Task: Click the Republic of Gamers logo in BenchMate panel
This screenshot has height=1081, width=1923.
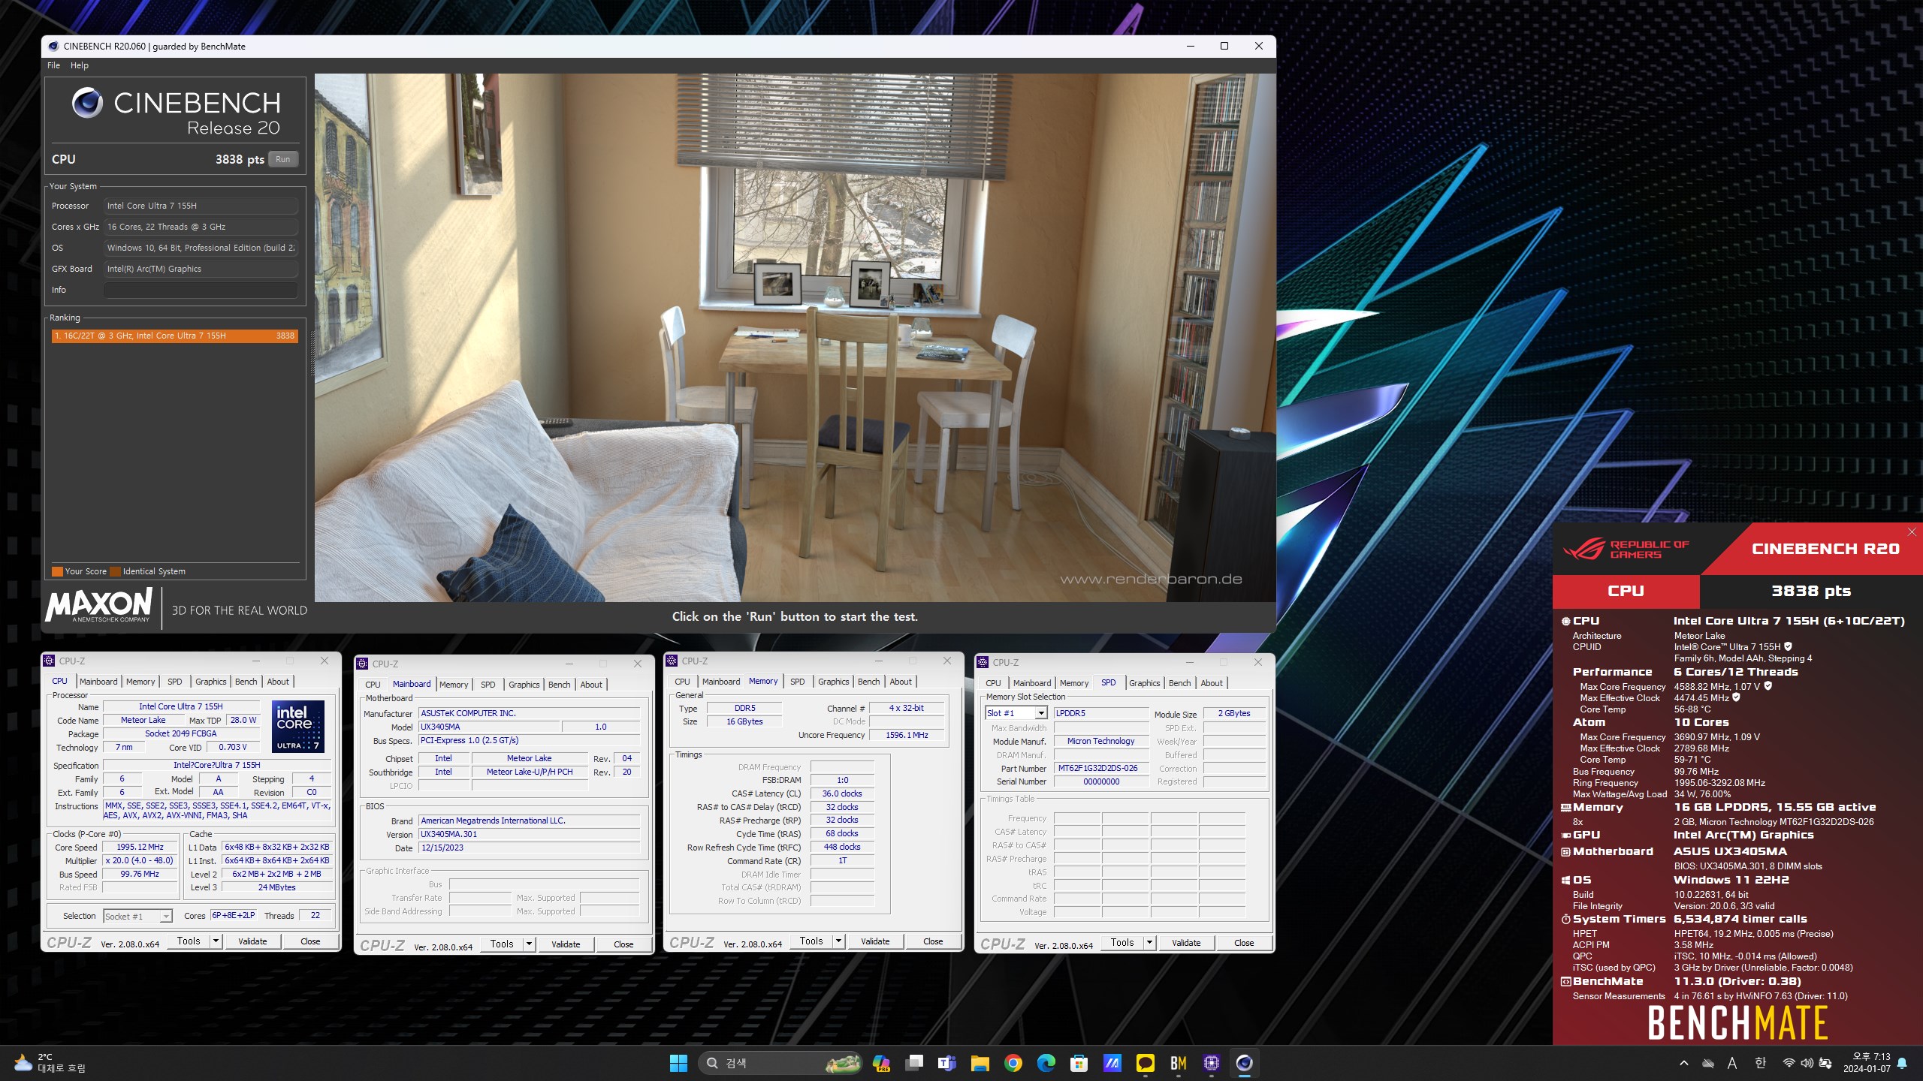Action: tap(1626, 549)
